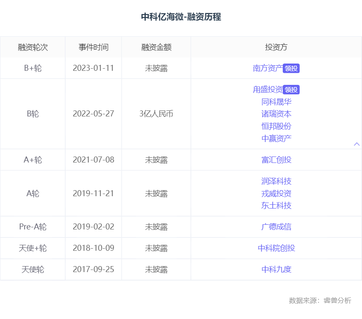This screenshot has height=319, width=362.
Task: Click 未披露 in the A+轮 row
Action: point(156,160)
